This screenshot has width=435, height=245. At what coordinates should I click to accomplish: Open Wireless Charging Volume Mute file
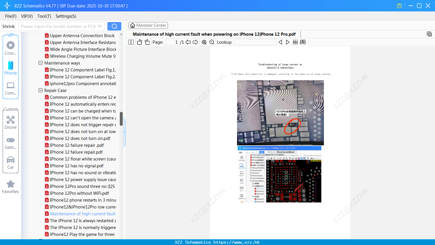click(81, 56)
